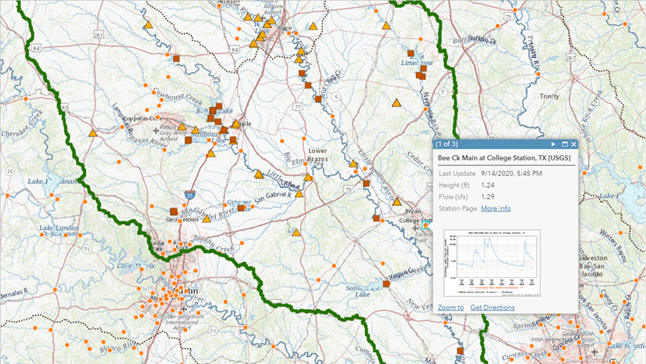The height and width of the screenshot is (364, 646).
Task: Click Interstate 35 shield near Georgetown
Action: pos(190,195)
